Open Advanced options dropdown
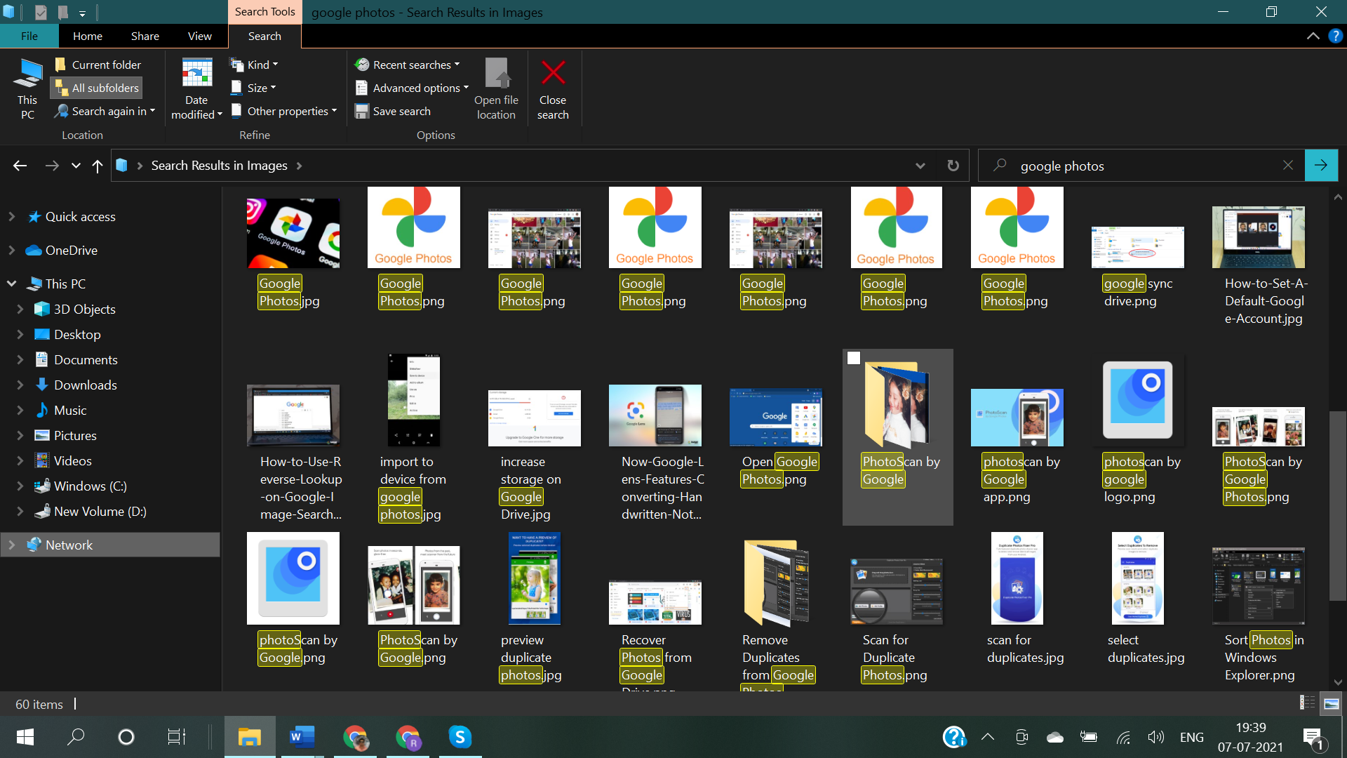 tap(412, 88)
